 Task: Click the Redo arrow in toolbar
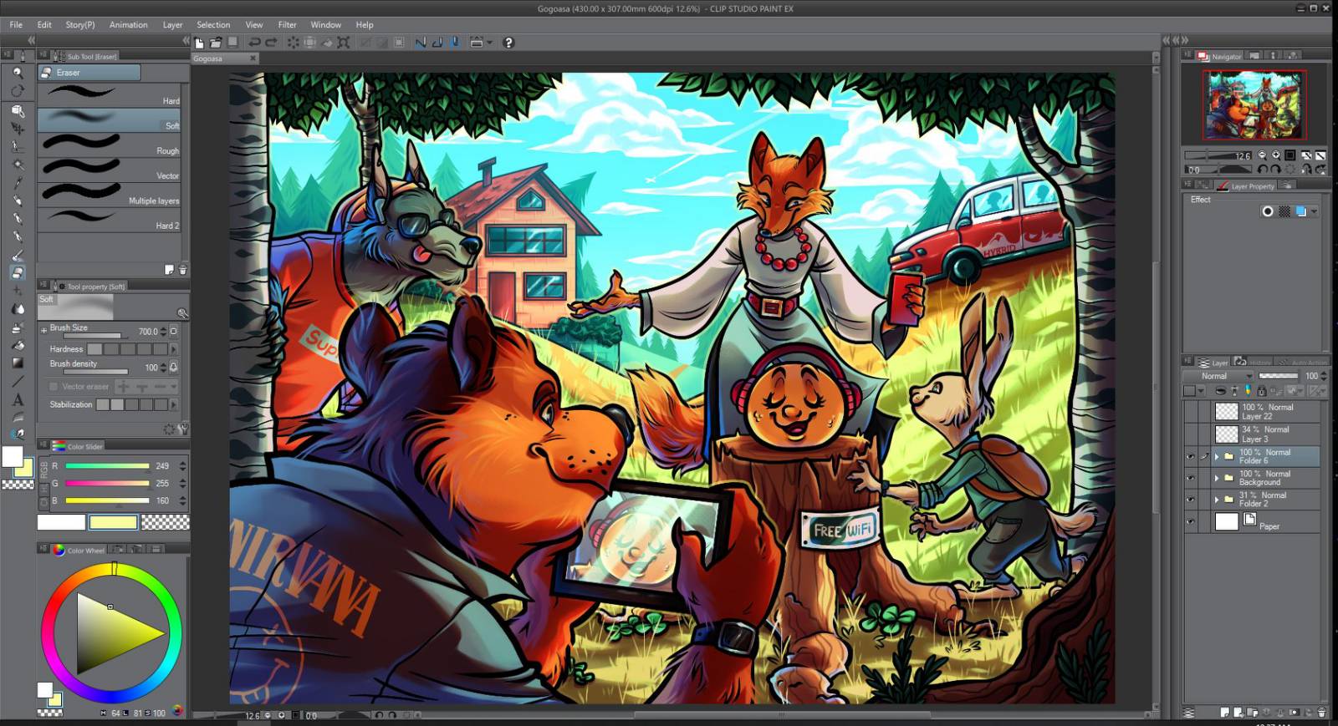271,43
